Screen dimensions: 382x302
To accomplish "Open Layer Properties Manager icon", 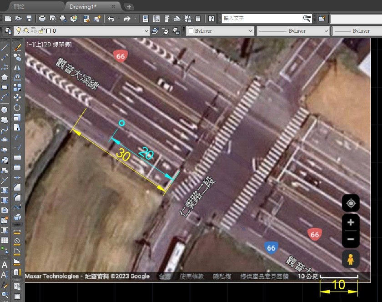I will tap(9, 31).
